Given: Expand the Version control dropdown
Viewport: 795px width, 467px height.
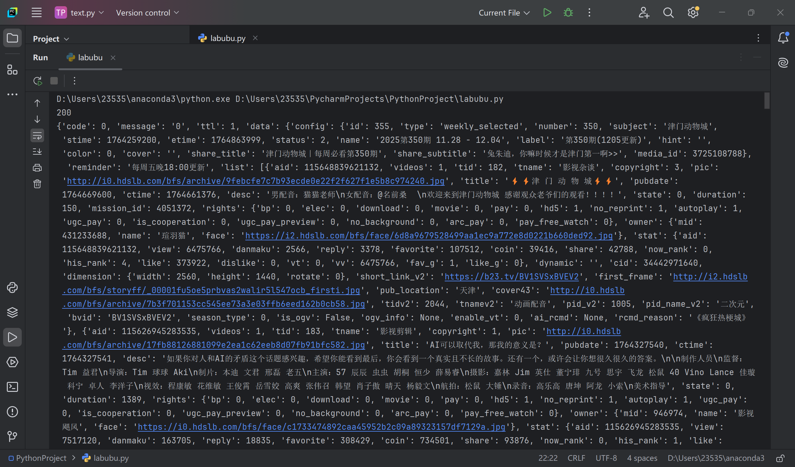Looking at the screenshot, I should tap(147, 13).
